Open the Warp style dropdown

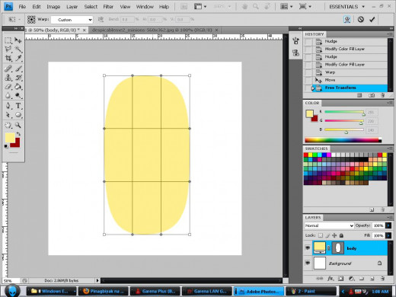(x=72, y=20)
